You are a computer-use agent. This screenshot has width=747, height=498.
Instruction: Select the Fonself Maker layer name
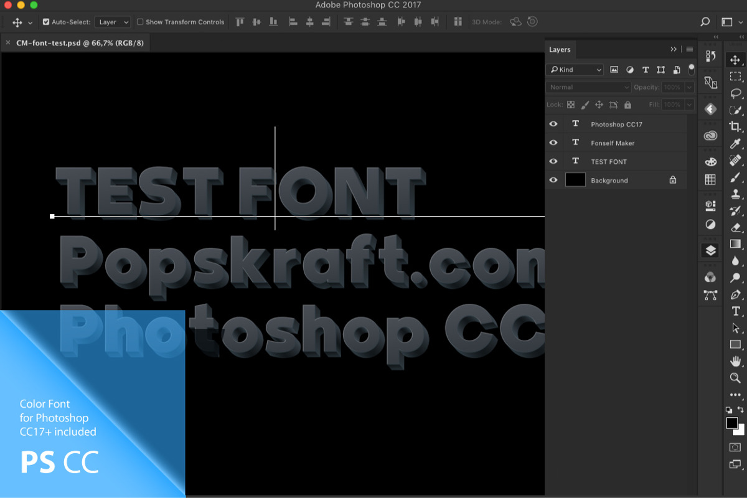point(613,143)
